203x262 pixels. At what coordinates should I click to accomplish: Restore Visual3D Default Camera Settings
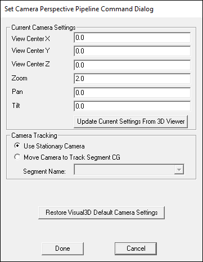point(102,213)
